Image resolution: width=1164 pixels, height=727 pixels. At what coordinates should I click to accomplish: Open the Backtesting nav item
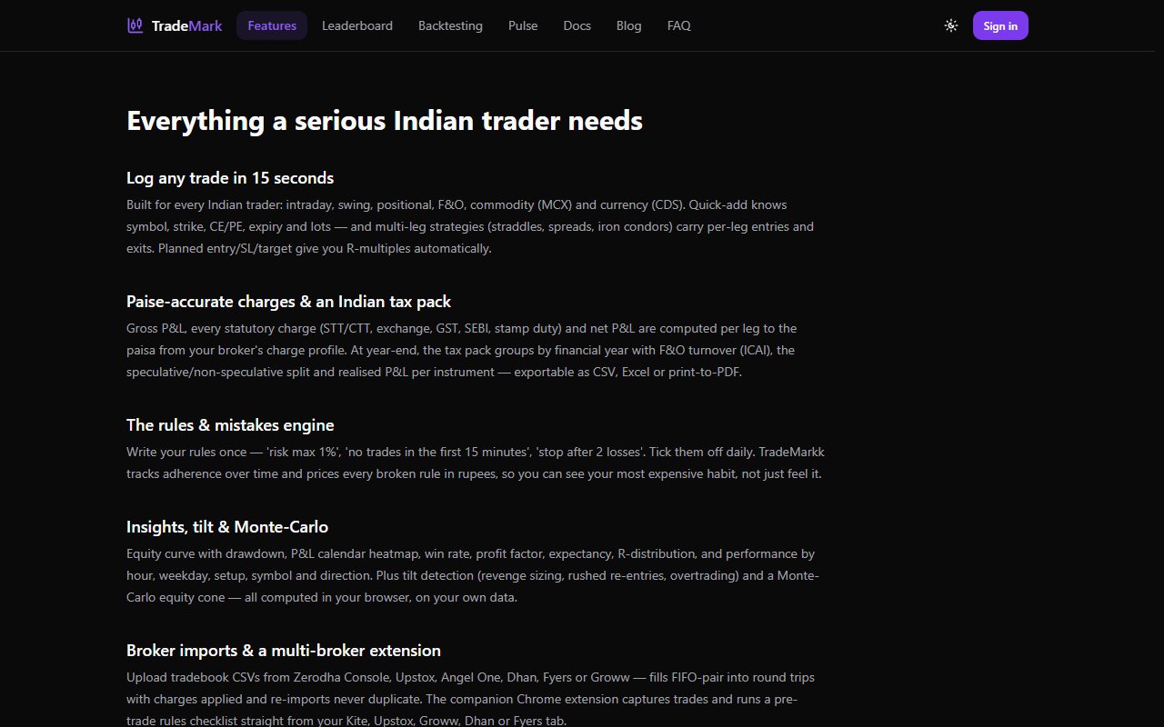tap(450, 25)
